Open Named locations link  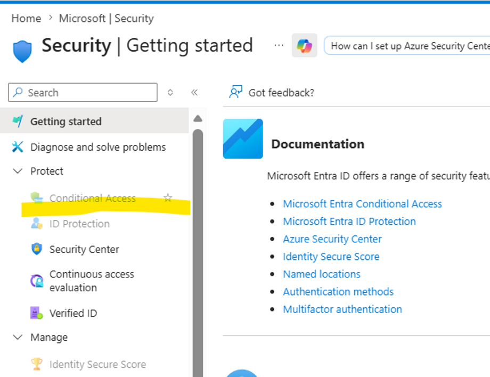322,274
